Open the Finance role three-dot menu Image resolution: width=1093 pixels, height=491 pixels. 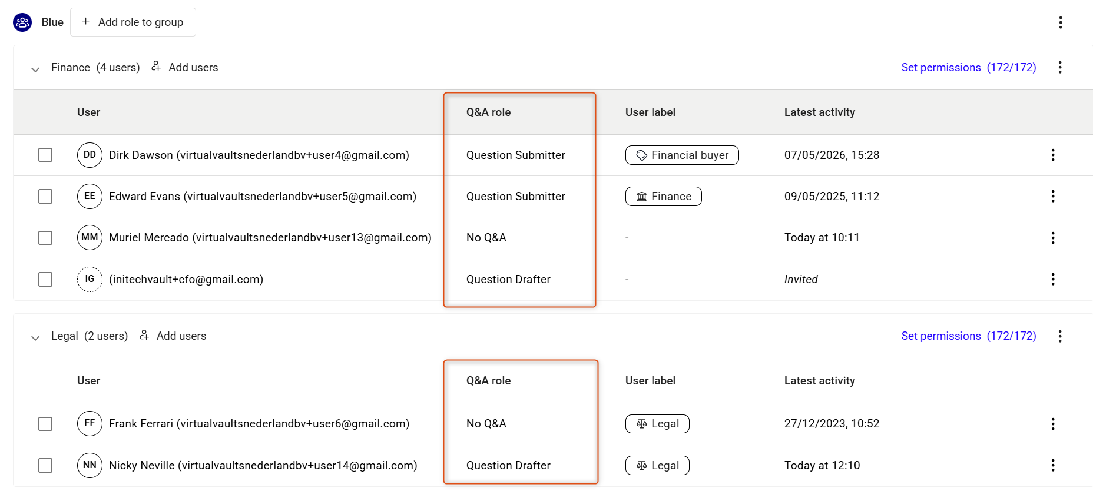point(1059,67)
